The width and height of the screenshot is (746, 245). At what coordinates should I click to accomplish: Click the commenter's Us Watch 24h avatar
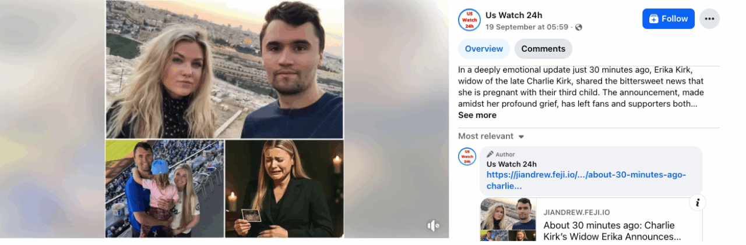467,156
